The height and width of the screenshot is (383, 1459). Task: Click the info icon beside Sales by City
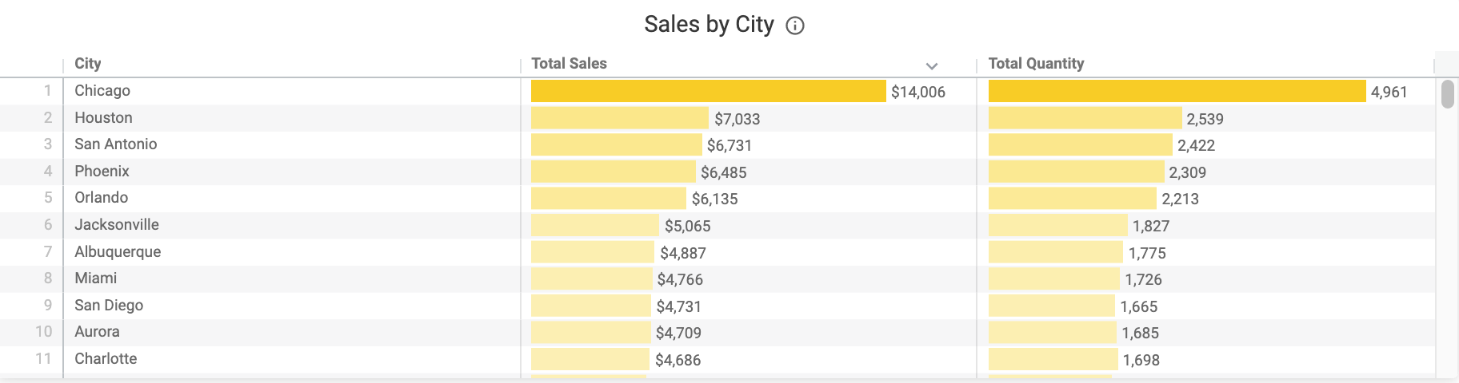click(x=795, y=26)
